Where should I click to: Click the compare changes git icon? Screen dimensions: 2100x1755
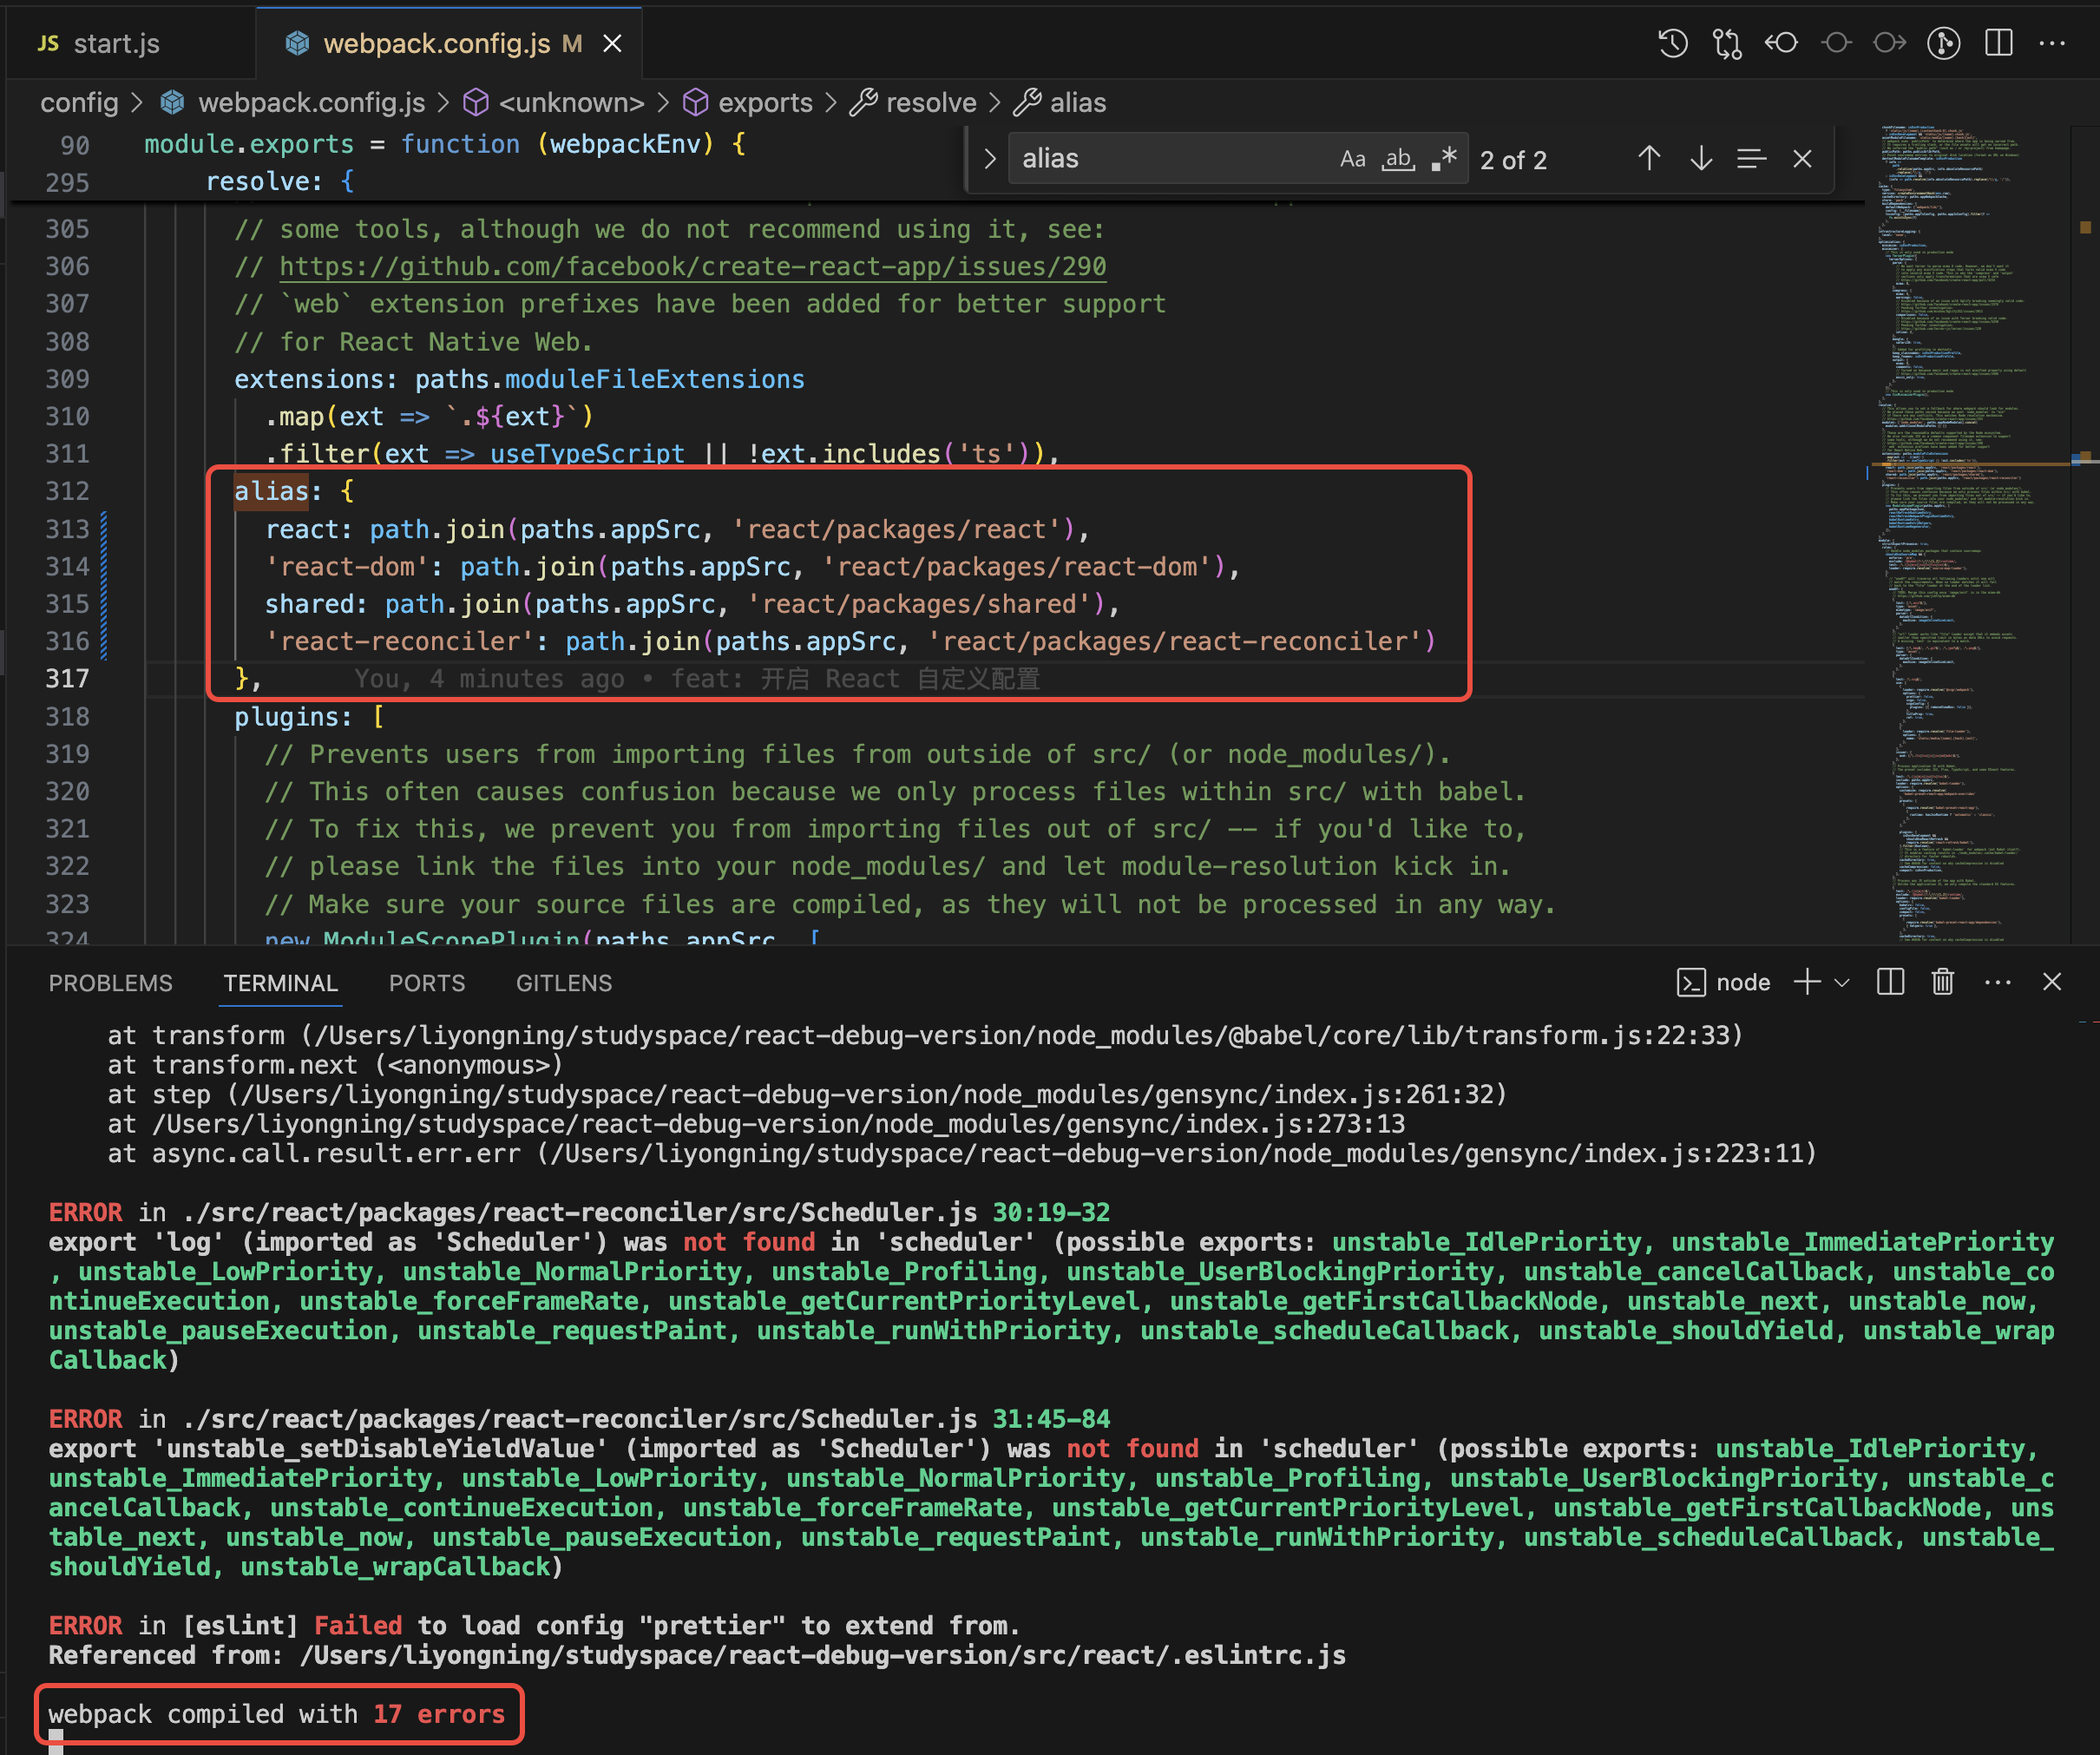[x=1727, y=43]
